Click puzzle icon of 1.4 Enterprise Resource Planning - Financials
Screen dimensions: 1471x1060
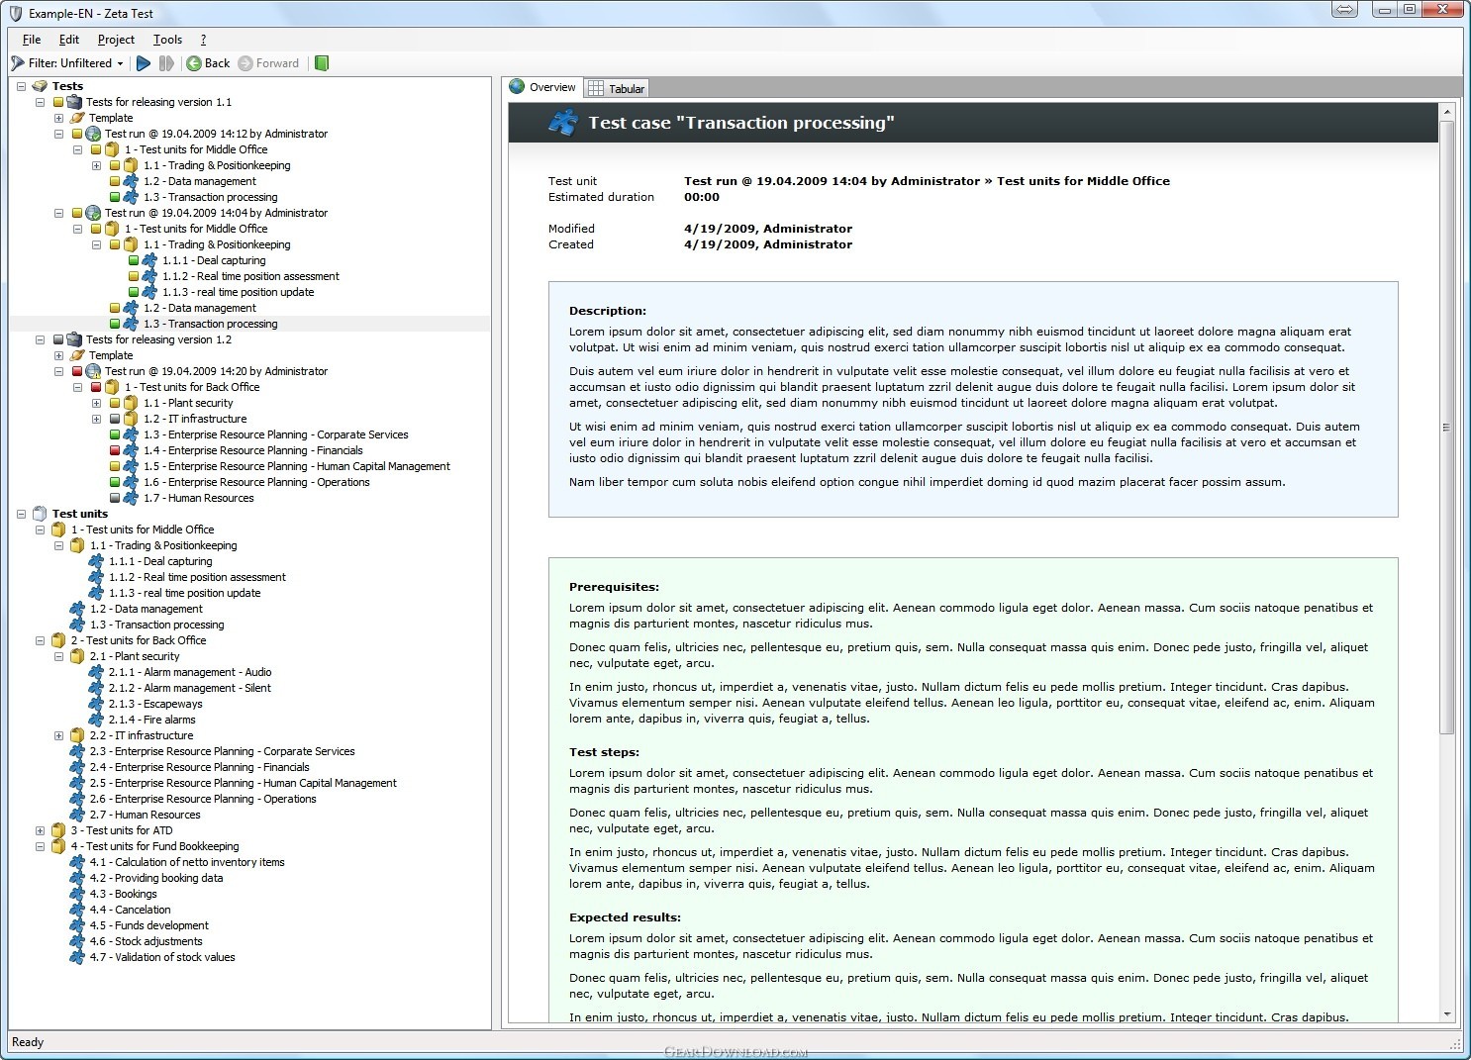[131, 450]
